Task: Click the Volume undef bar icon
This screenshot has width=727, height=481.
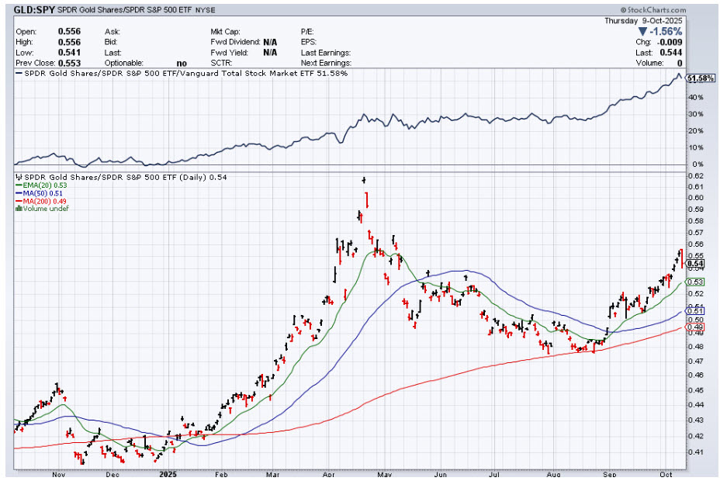Action: 18,209
